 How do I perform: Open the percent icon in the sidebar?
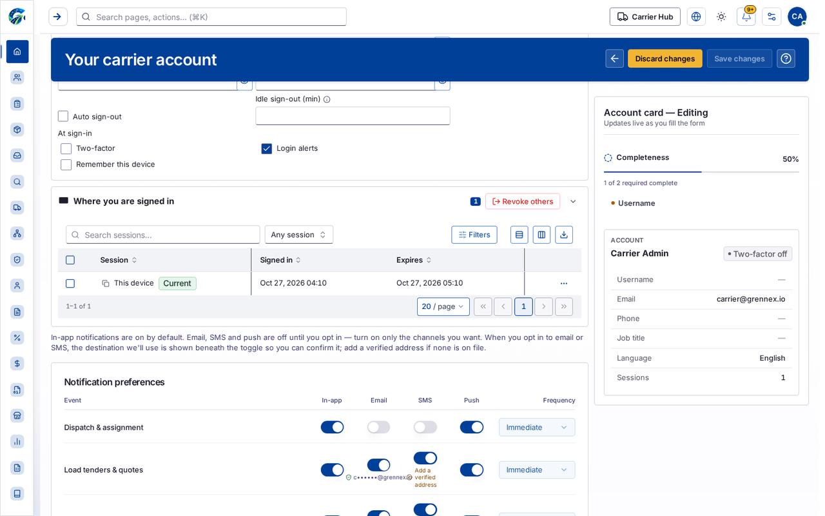click(17, 337)
